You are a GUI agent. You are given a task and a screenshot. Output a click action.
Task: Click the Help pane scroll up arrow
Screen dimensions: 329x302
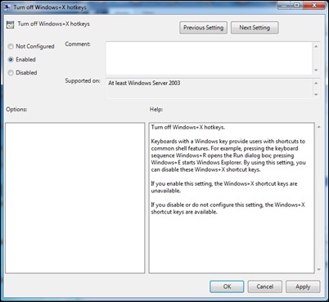318,127
